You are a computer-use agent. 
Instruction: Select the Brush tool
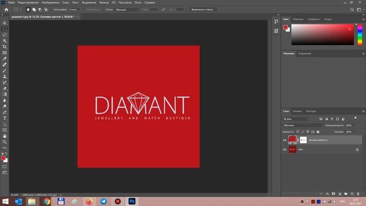pyautogui.click(x=5, y=70)
